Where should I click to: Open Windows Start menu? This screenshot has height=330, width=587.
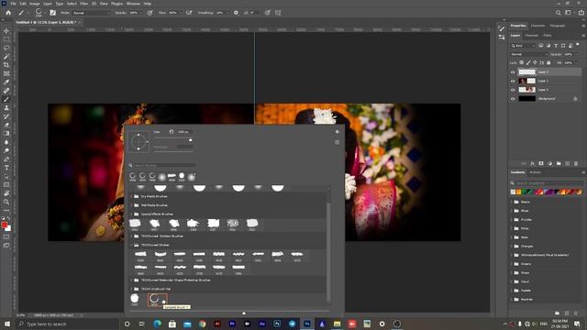click(6, 324)
